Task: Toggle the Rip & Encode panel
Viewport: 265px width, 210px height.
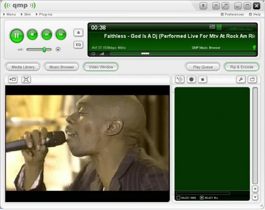Action: (x=242, y=67)
